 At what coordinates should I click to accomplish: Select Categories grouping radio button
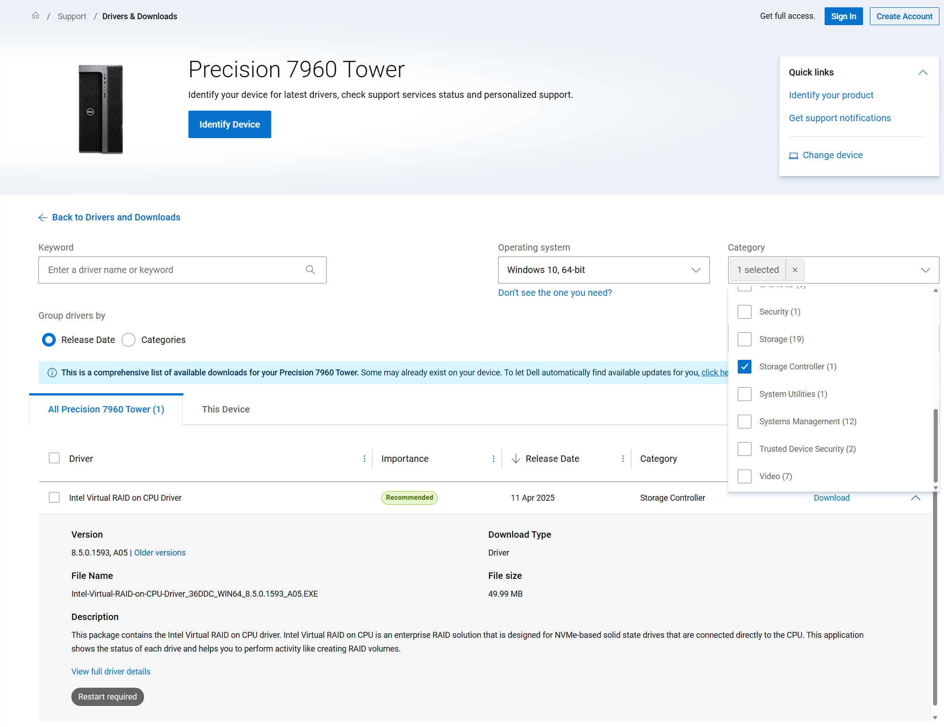coord(129,340)
